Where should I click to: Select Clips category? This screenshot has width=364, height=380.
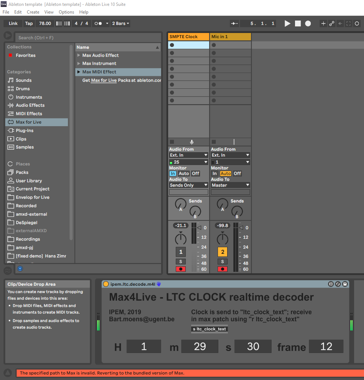pyautogui.click(x=21, y=139)
